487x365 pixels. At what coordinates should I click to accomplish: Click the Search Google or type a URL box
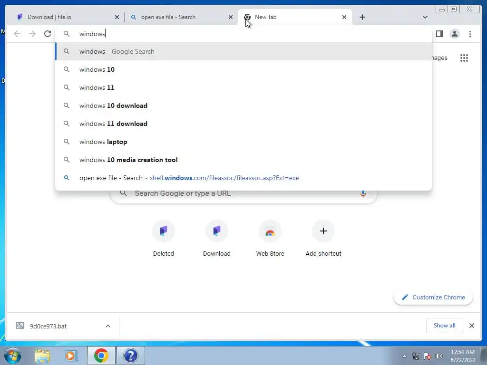[243, 194]
